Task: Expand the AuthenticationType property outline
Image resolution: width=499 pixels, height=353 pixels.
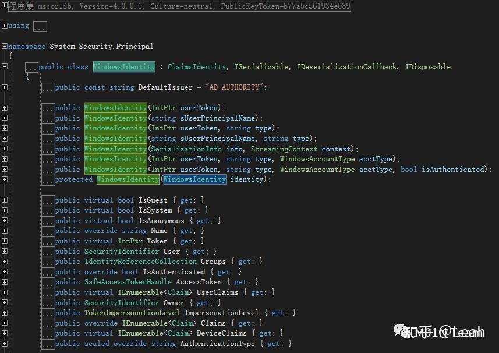Action: coord(4,343)
